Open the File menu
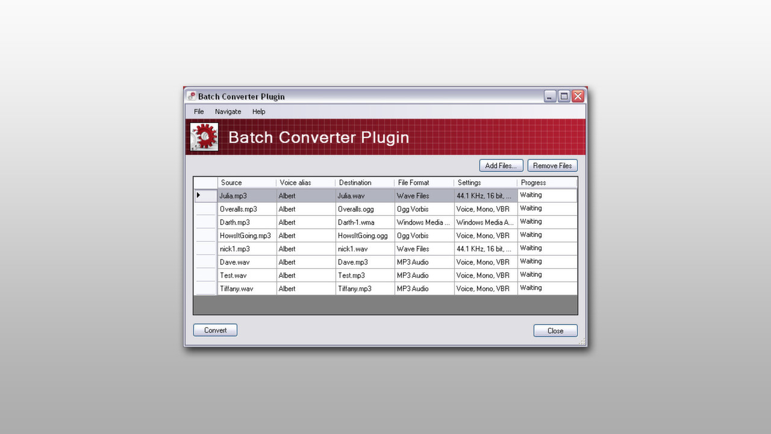This screenshot has height=434, width=771. pos(199,112)
